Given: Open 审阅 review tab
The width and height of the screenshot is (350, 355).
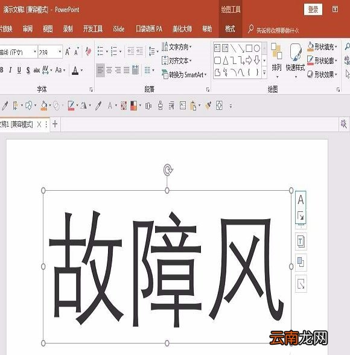Looking at the screenshot, I should (x=28, y=29).
